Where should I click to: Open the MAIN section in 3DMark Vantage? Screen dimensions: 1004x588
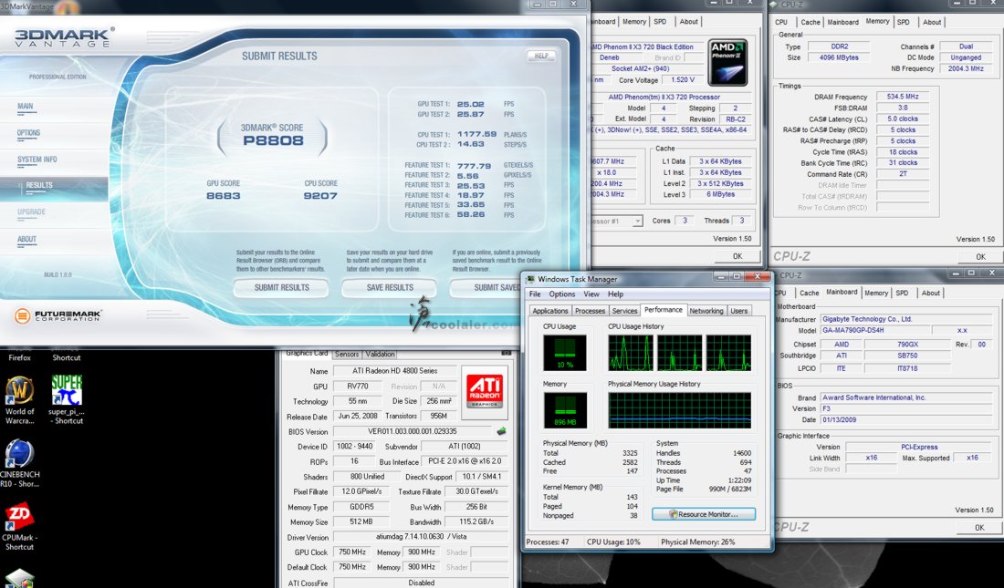click(25, 107)
